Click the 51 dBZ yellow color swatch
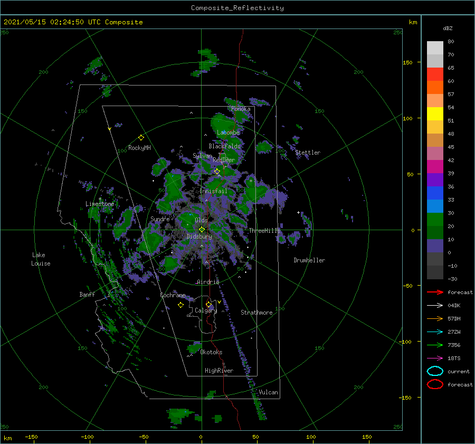Image resolution: width=475 pixels, height=444 pixels. (435, 114)
